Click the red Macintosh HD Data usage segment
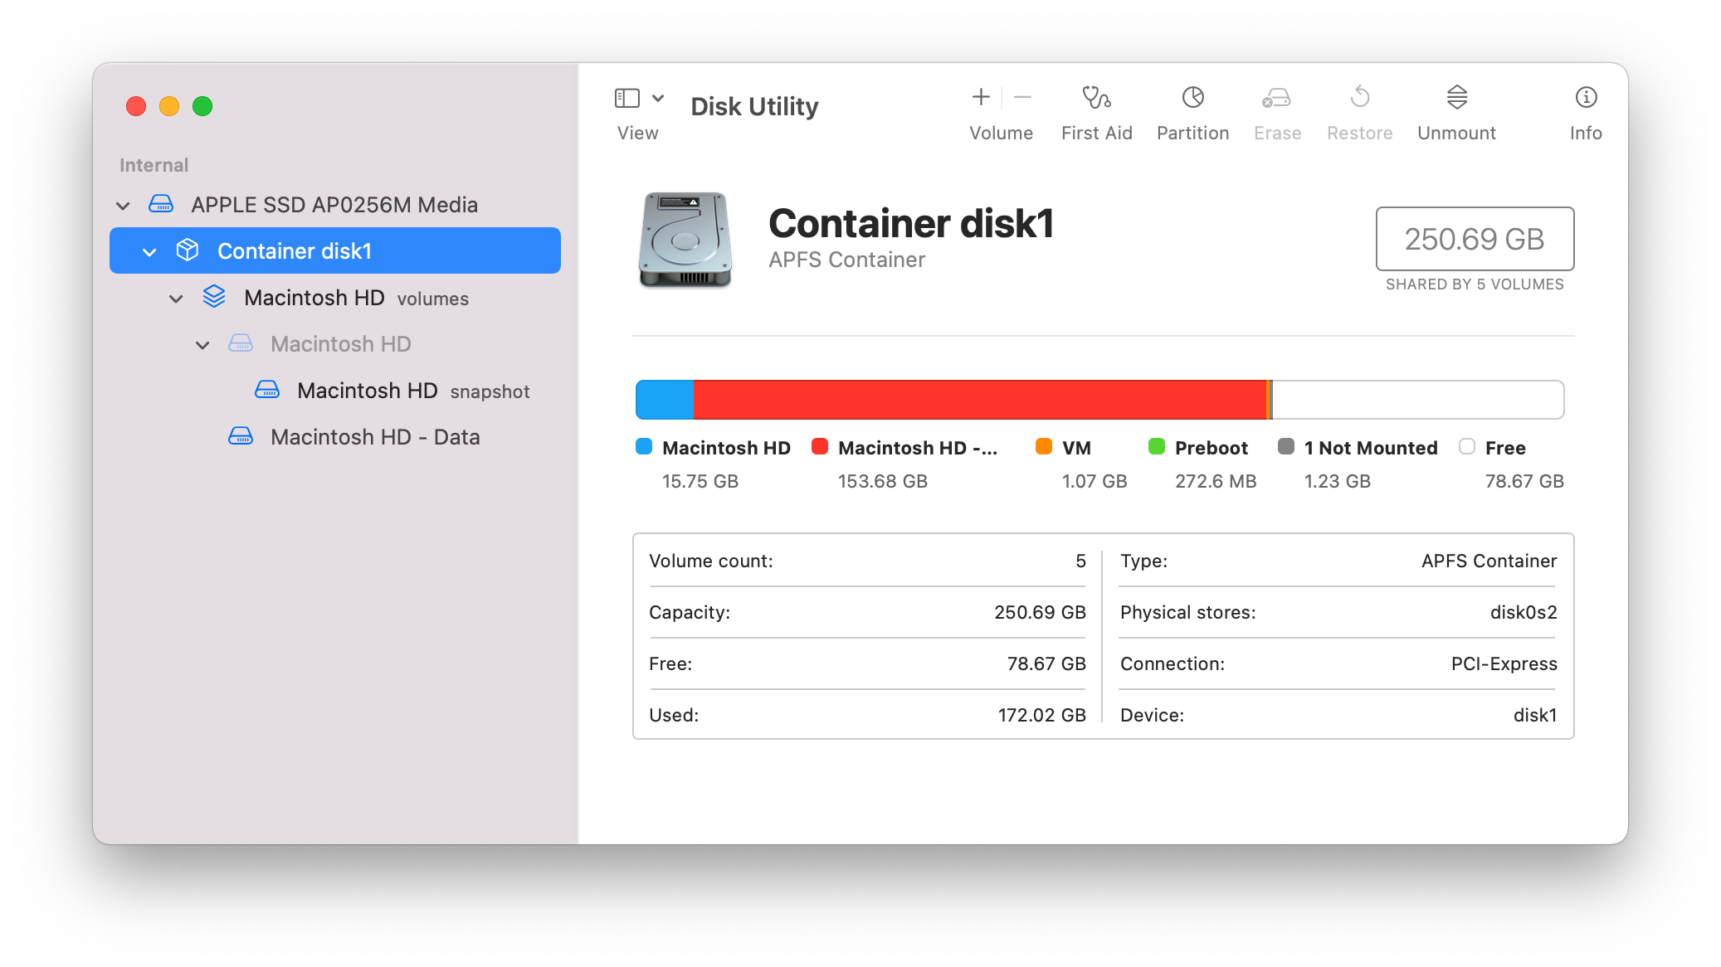The width and height of the screenshot is (1721, 967). (979, 400)
